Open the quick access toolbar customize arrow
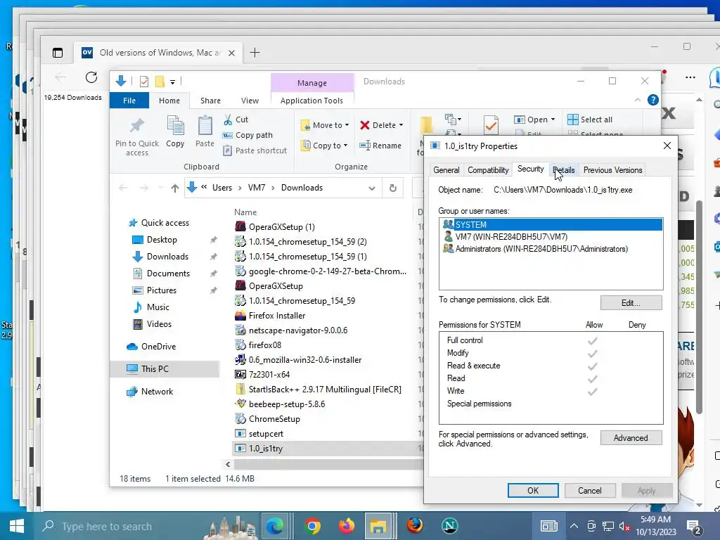The image size is (720, 540). pyautogui.click(x=173, y=82)
